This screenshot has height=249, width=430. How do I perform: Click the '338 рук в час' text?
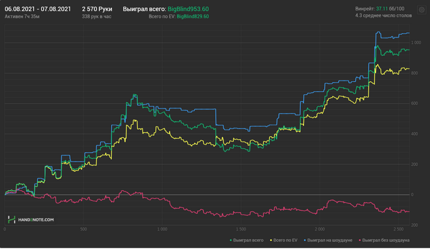(96, 17)
